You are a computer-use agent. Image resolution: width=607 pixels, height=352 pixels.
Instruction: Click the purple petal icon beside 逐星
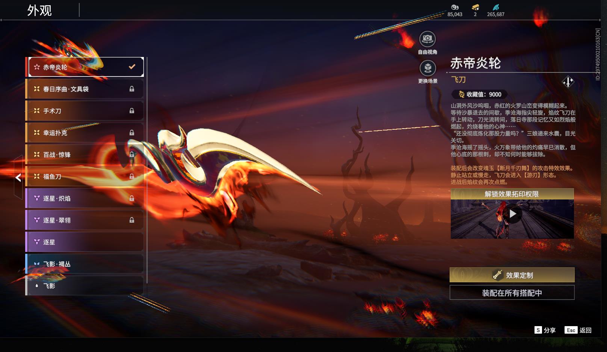[x=36, y=242]
